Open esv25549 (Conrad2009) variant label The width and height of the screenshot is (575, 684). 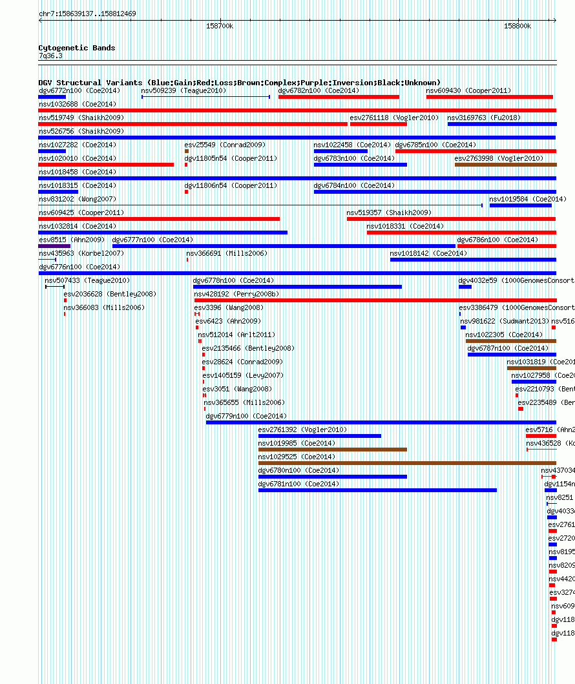click(x=225, y=145)
